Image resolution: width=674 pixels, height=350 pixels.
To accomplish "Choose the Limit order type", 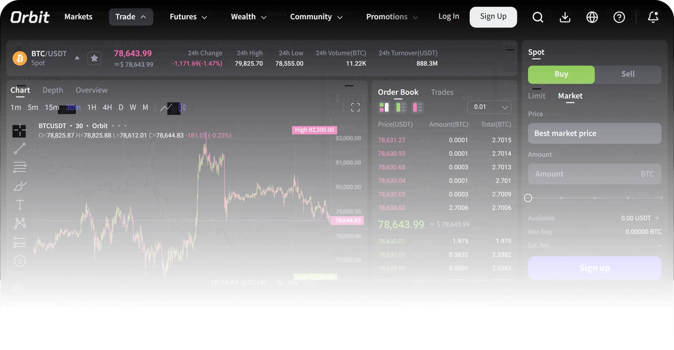I will pos(537,96).
